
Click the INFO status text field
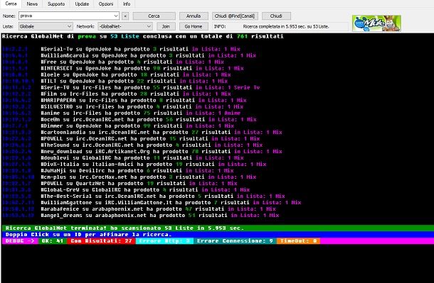tap(286, 26)
